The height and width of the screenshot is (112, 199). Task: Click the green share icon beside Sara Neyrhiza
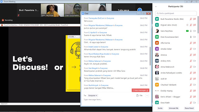[x=187, y=31]
